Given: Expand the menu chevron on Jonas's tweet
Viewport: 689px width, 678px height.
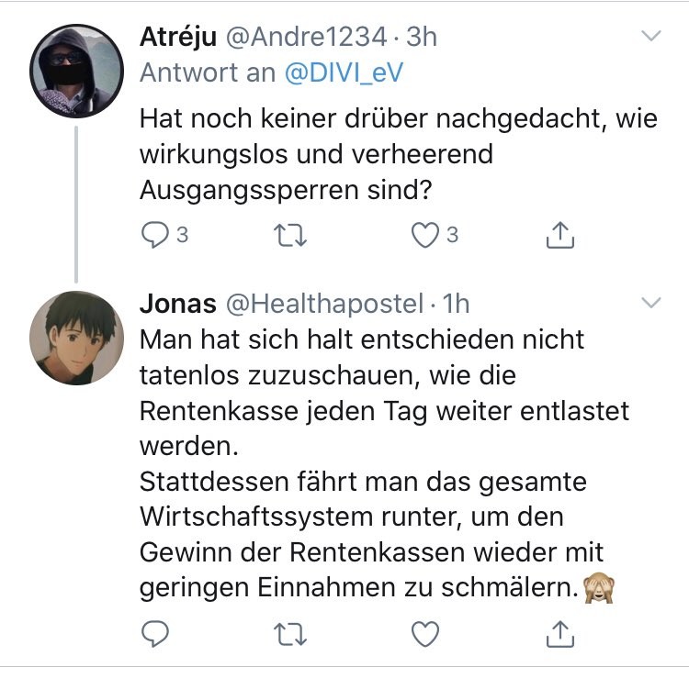Looking at the screenshot, I should coord(650,303).
